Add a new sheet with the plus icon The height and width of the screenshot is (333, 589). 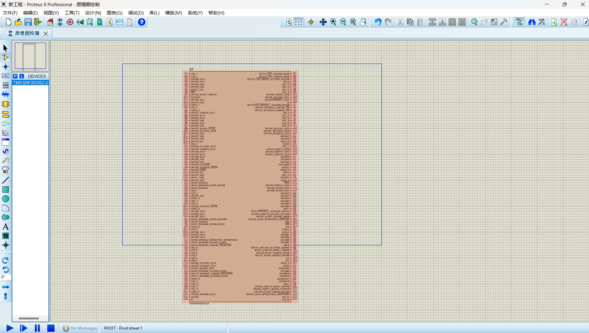[x=554, y=22]
